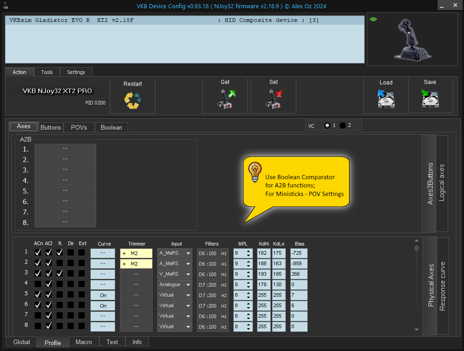The image size is (464, 351).
Task: Open the Logical axes vertical tab
Action: coord(442,183)
